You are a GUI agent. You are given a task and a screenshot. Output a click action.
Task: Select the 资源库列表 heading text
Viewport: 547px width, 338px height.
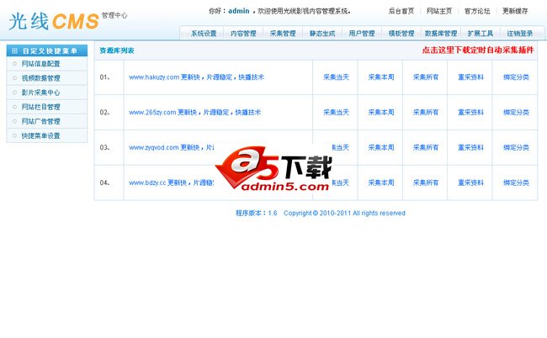click(117, 50)
